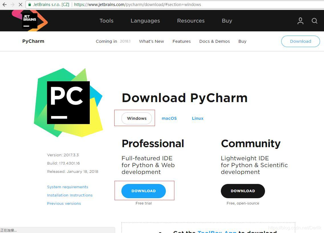Click the green padlock security icon
Viewport: 324px width, 233px height.
(30, 5)
